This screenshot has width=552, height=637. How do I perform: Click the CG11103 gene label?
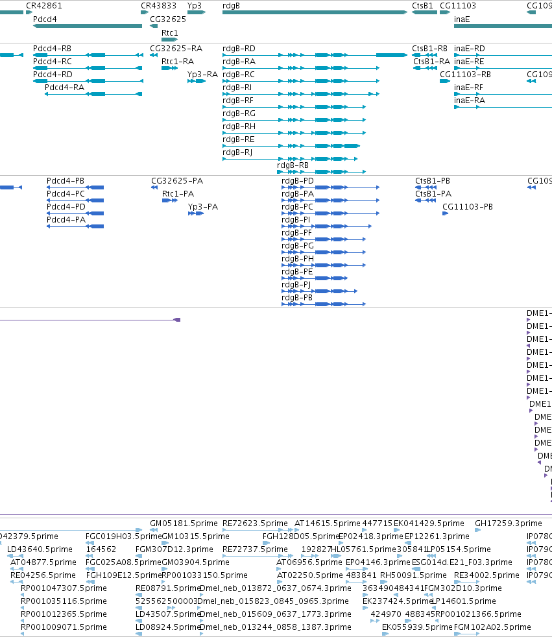(x=458, y=6)
